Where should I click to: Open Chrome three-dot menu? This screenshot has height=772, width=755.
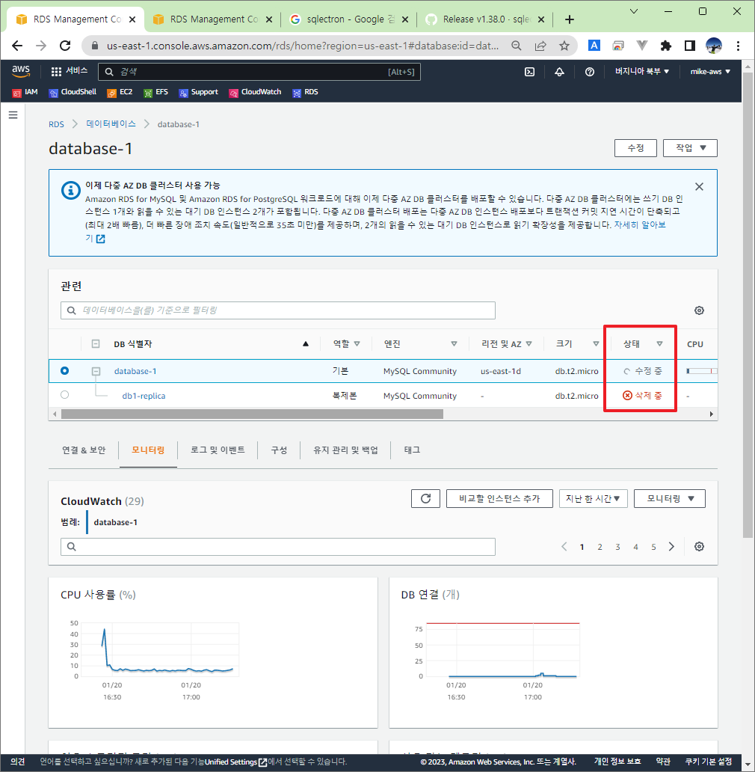(738, 46)
